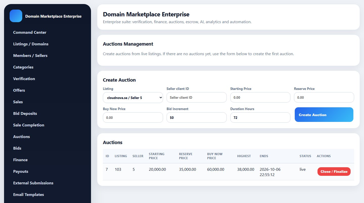The width and height of the screenshot is (364, 203).
Task: Click the STATUS column header
Action: (x=305, y=156)
